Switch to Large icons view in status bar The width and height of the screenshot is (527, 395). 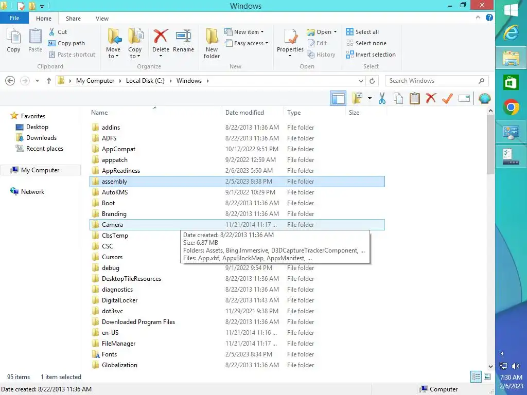tap(487, 376)
